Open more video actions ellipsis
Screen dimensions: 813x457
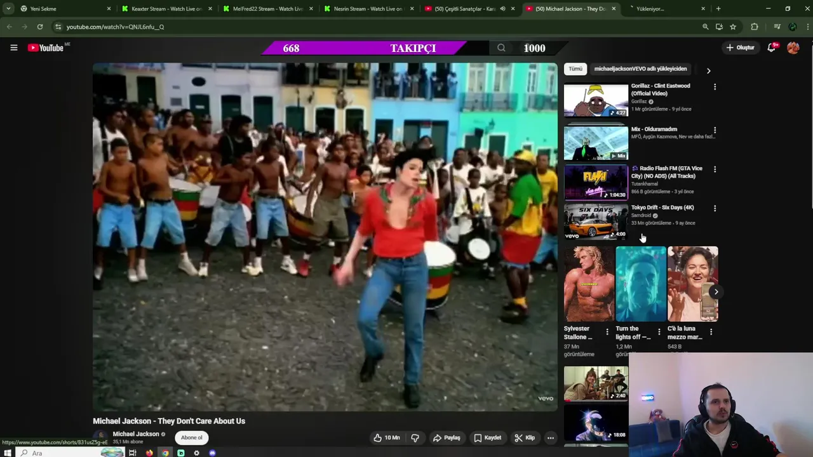551,437
